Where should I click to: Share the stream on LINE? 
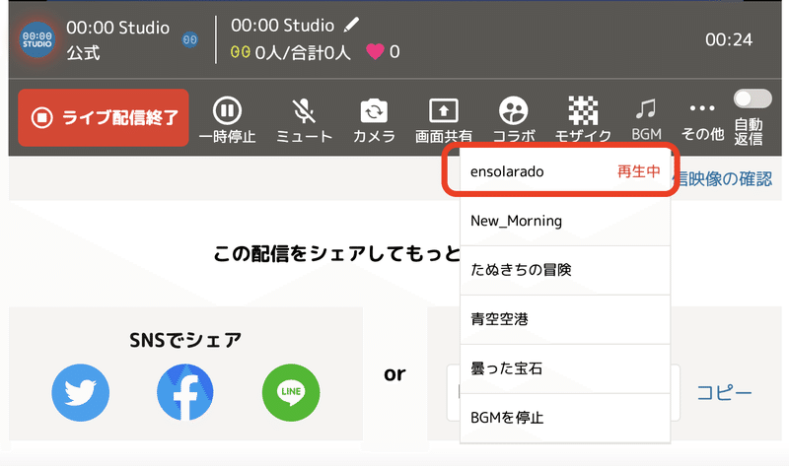[291, 393]
